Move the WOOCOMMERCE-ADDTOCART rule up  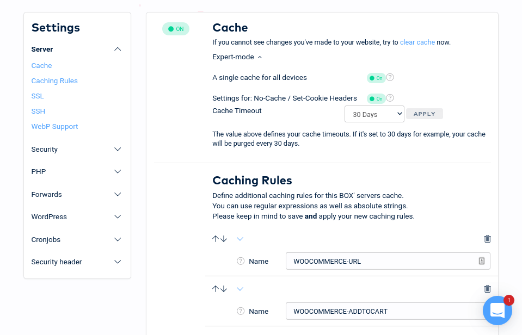tap(216, 289)
